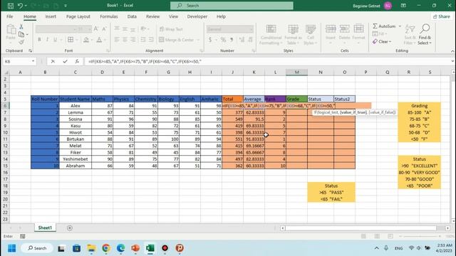Viewport: 456px width, 256px height.
Task: Open the File menu tab
Action: (9, 16)
